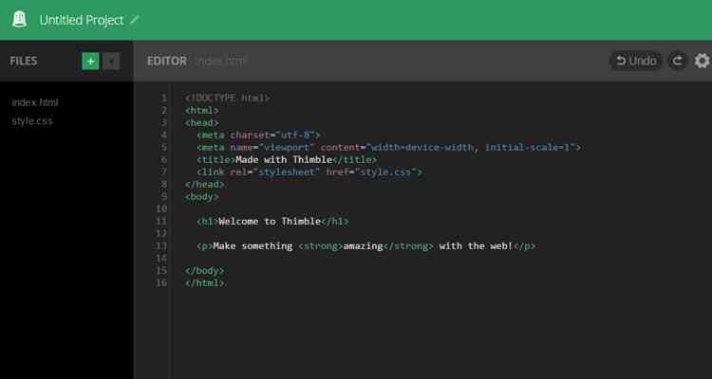Click the closing </html> tag

coord(205,283)
